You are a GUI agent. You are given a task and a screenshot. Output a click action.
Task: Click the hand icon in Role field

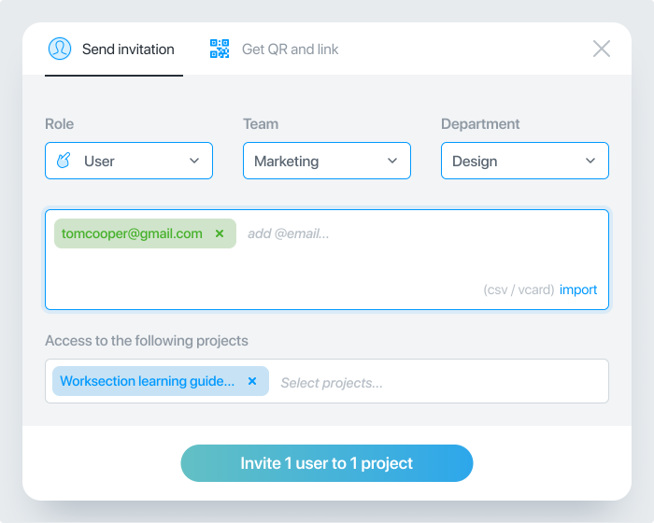pyautogui.click(x=64, y=161)
